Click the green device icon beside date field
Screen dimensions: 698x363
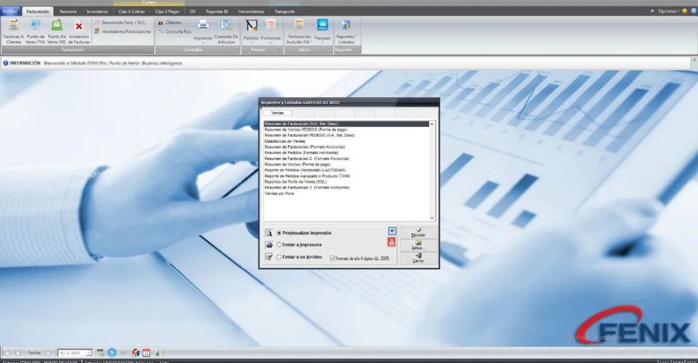point(100,353)
